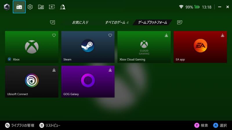
Task: Switch to the お気に入り tab
Action: click(x=80, y=23)
